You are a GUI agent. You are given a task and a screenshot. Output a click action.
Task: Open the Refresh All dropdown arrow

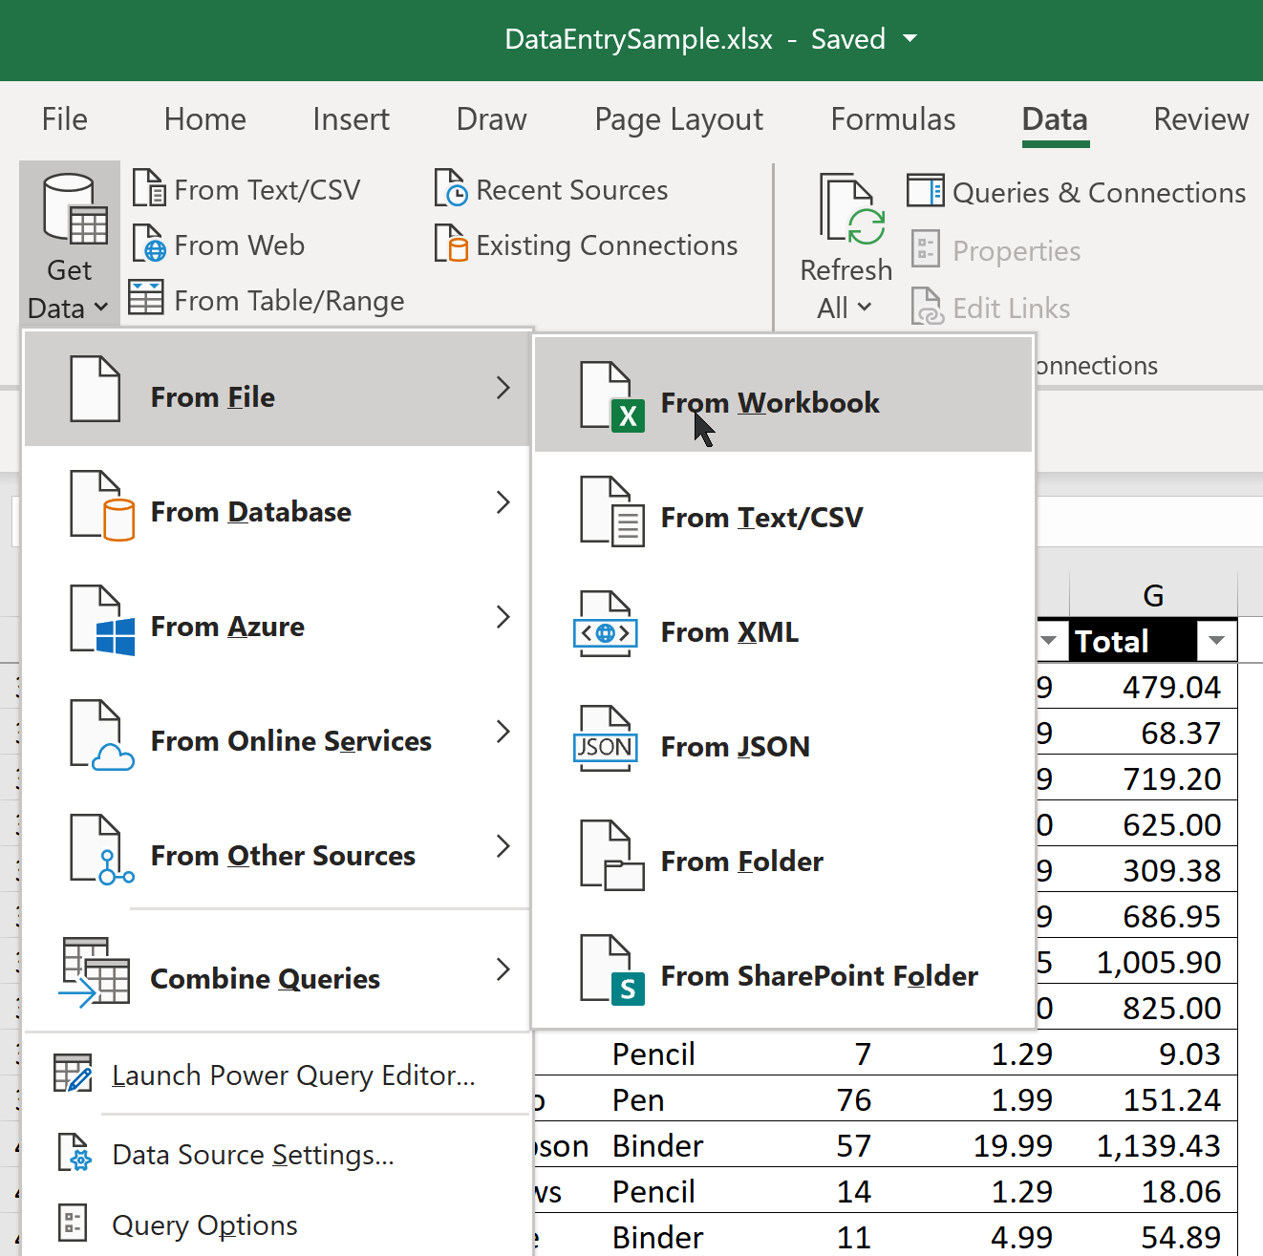[865, 307]
